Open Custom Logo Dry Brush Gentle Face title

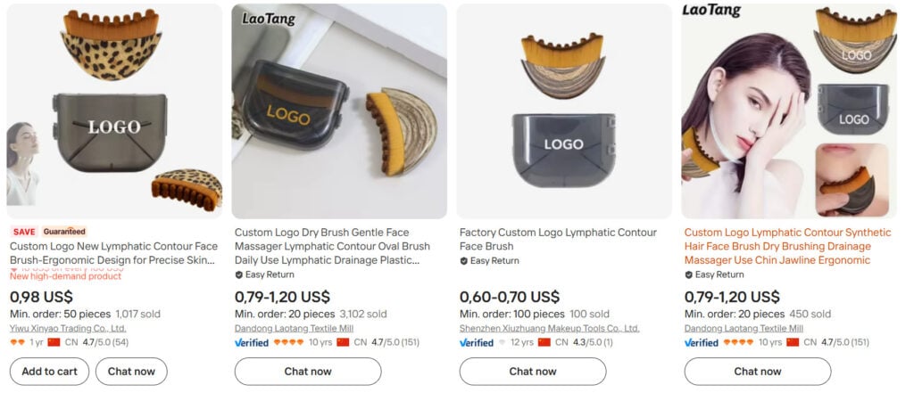click(x=332, y=246)
